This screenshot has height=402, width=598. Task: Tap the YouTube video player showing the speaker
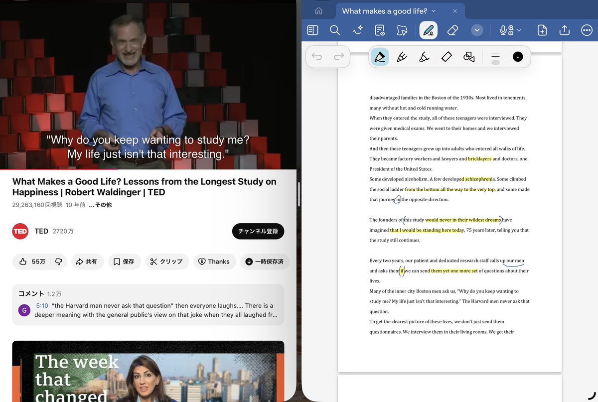[148, 84]
